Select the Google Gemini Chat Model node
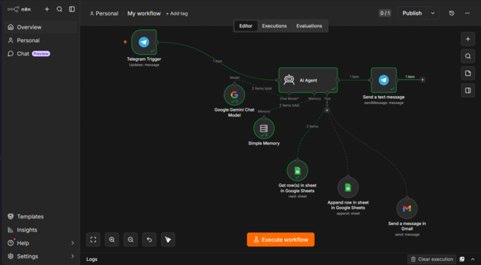The height and width of the screenshot is (265, 481). (234, 95)
